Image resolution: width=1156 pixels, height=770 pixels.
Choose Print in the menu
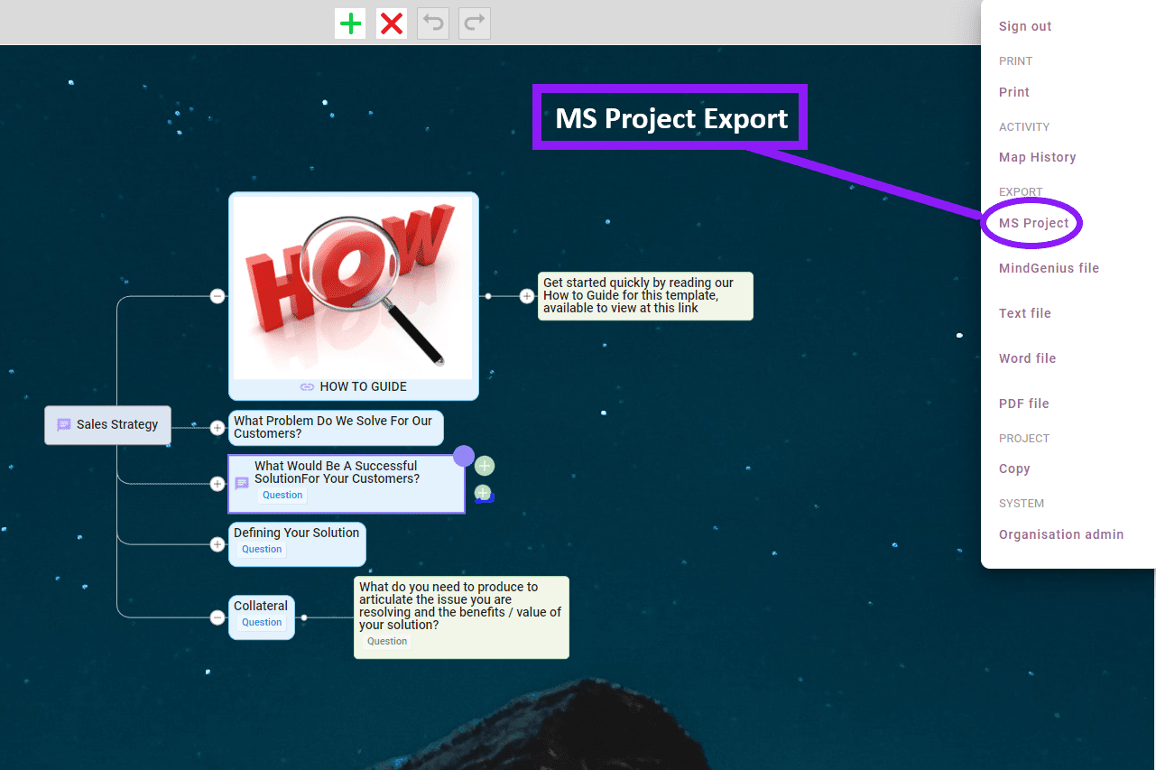click(x=1014, y=92)
